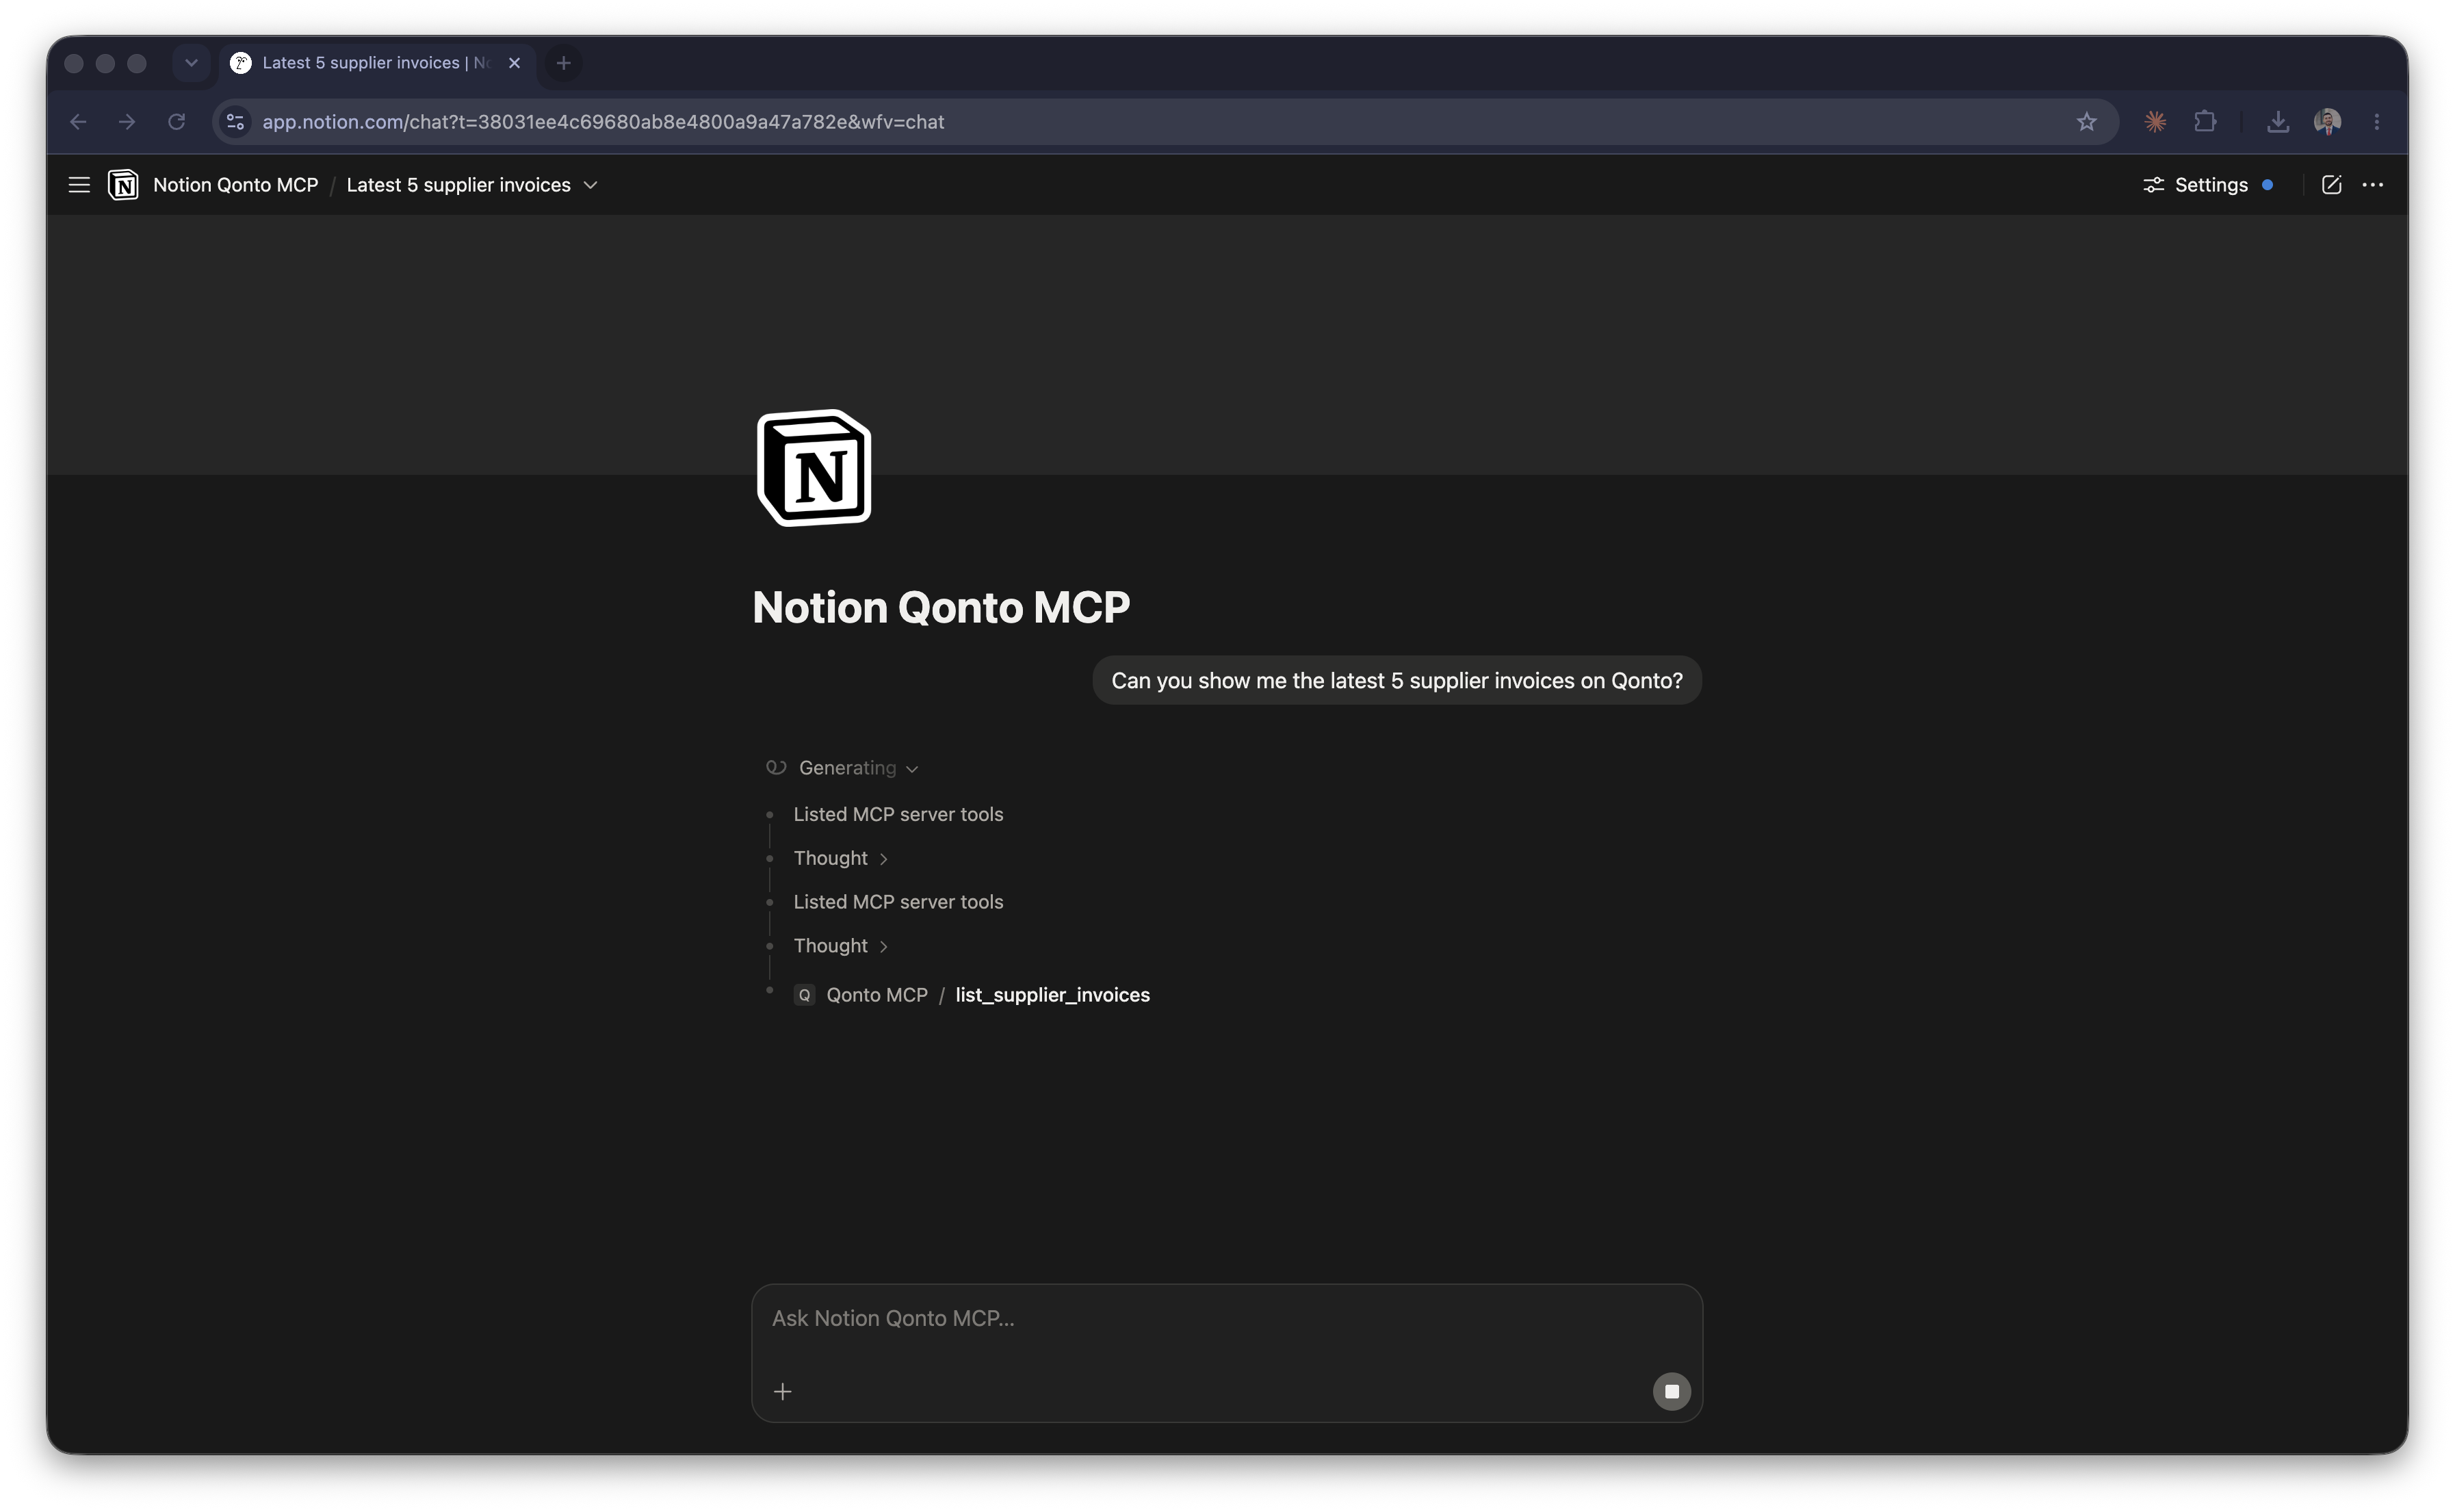Click the Notion logo in the breadcrumb bar
2455x1512 pixels.
[x=123, y=185]
